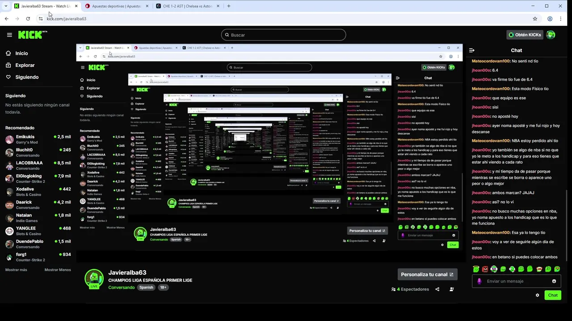The image size is (572, 321).
Task: Open recommended channel forg1 in outermost sidebar
Action: click(38, 257)
